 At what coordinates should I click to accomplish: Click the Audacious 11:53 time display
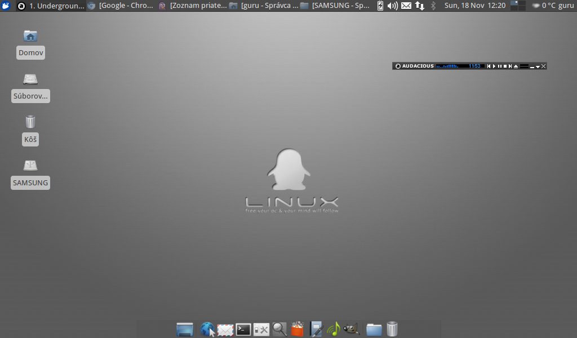pyautogui.click(x=474, y=66)
